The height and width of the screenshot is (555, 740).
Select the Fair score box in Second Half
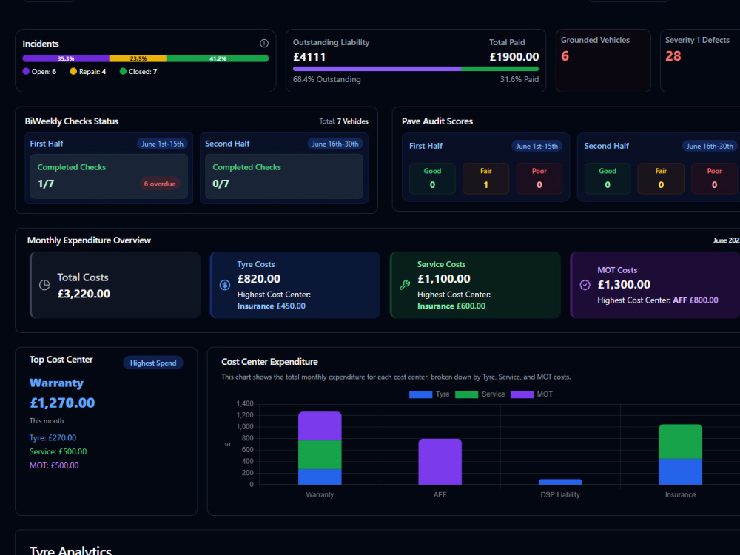(661, 178)
